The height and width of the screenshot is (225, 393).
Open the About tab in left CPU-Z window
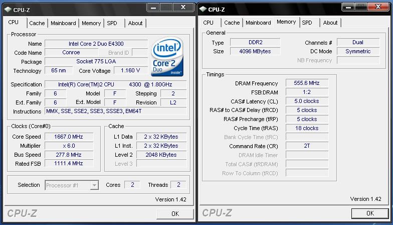coord(135,23)
